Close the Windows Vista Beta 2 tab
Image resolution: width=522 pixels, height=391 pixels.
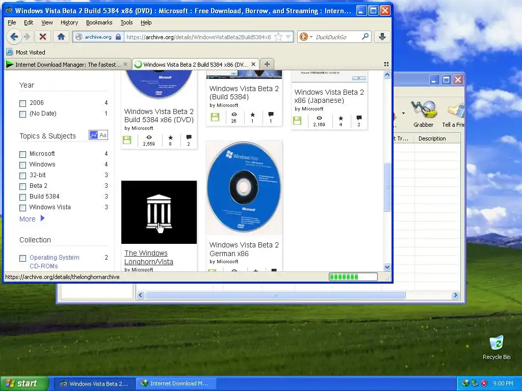coord(253,64)
